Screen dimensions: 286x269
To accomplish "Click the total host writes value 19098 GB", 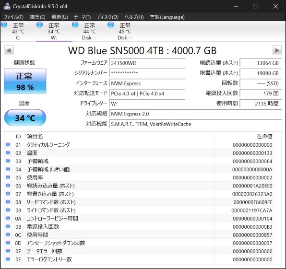I will point(261,73).
